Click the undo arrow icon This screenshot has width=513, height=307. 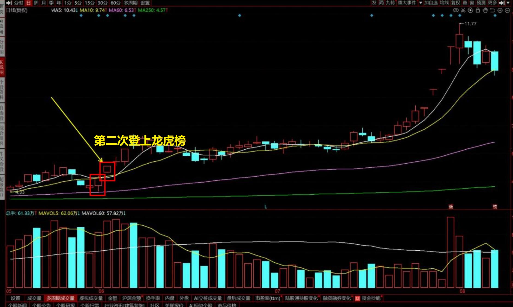[492, 10]
